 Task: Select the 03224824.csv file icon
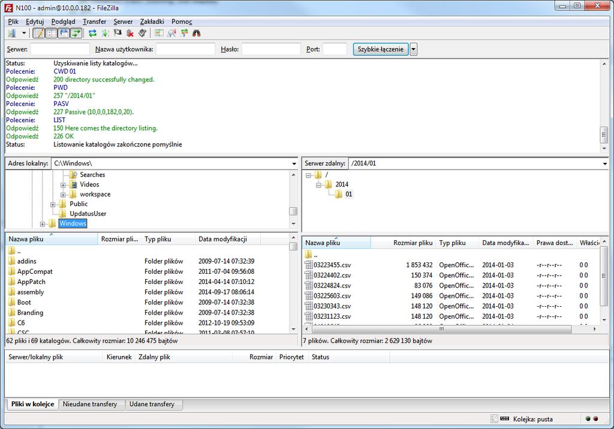coord(309,285)
